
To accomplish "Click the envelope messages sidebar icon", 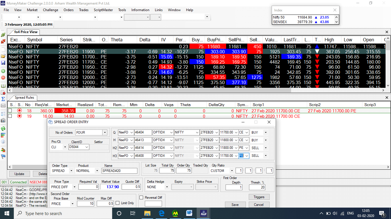I will click(3, 106).
